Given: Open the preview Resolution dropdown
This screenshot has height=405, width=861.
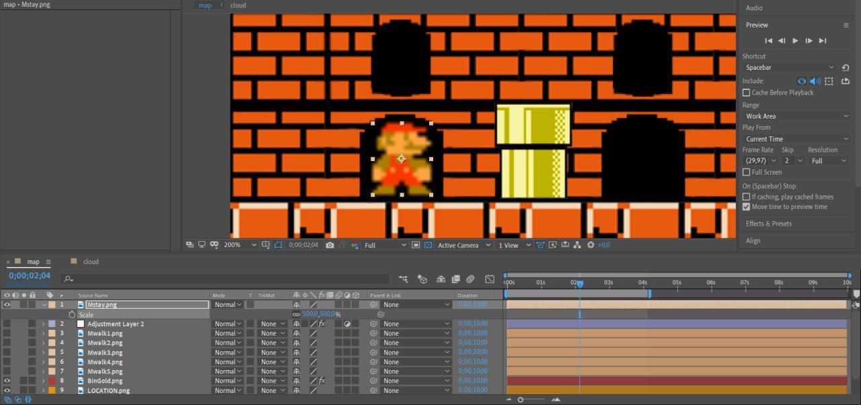Looking at the screenshot, I should 829,161.
